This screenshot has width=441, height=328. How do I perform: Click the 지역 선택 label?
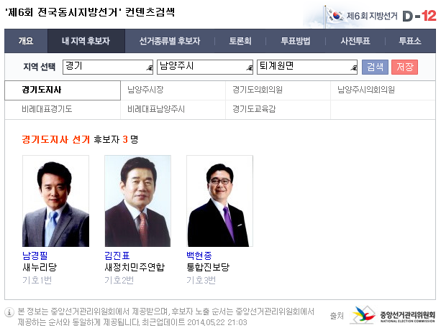(39, 67)
